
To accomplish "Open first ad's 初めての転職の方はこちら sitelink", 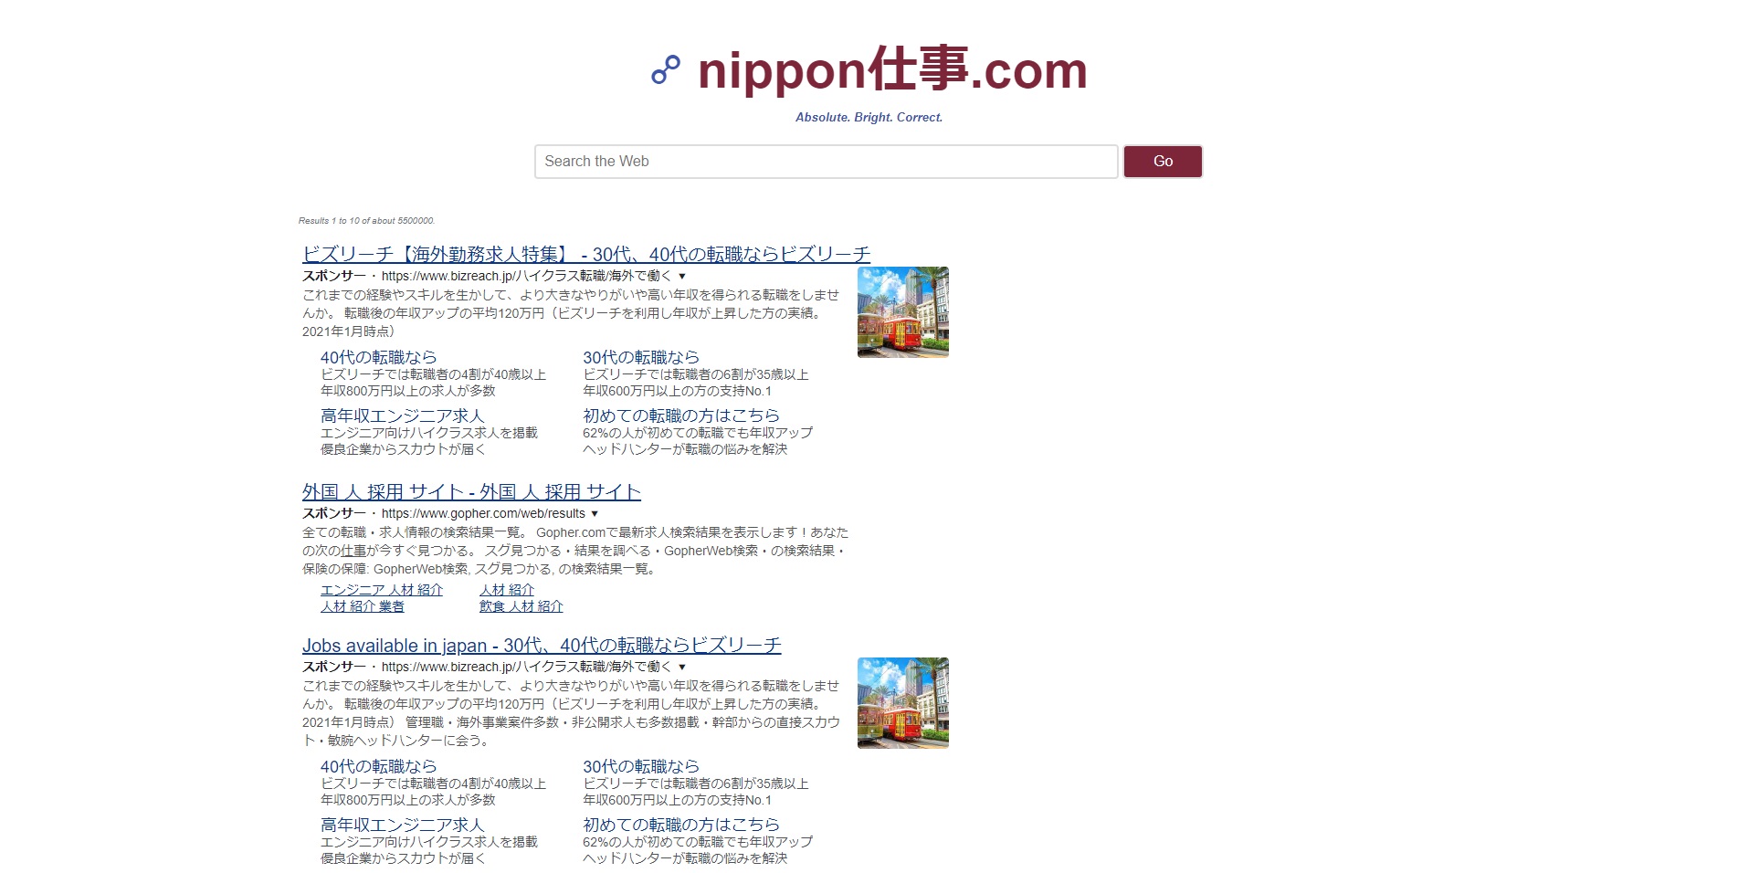I will 681,415.
